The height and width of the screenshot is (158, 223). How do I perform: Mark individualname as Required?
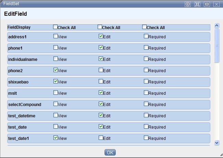(146, 59)
